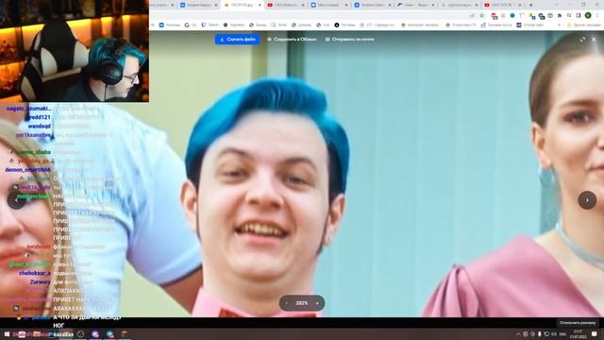The width and height of the screenshot is (604, 340).
Task: Go to the previous photo with the left arrow
Action: [x=16, y=200]
